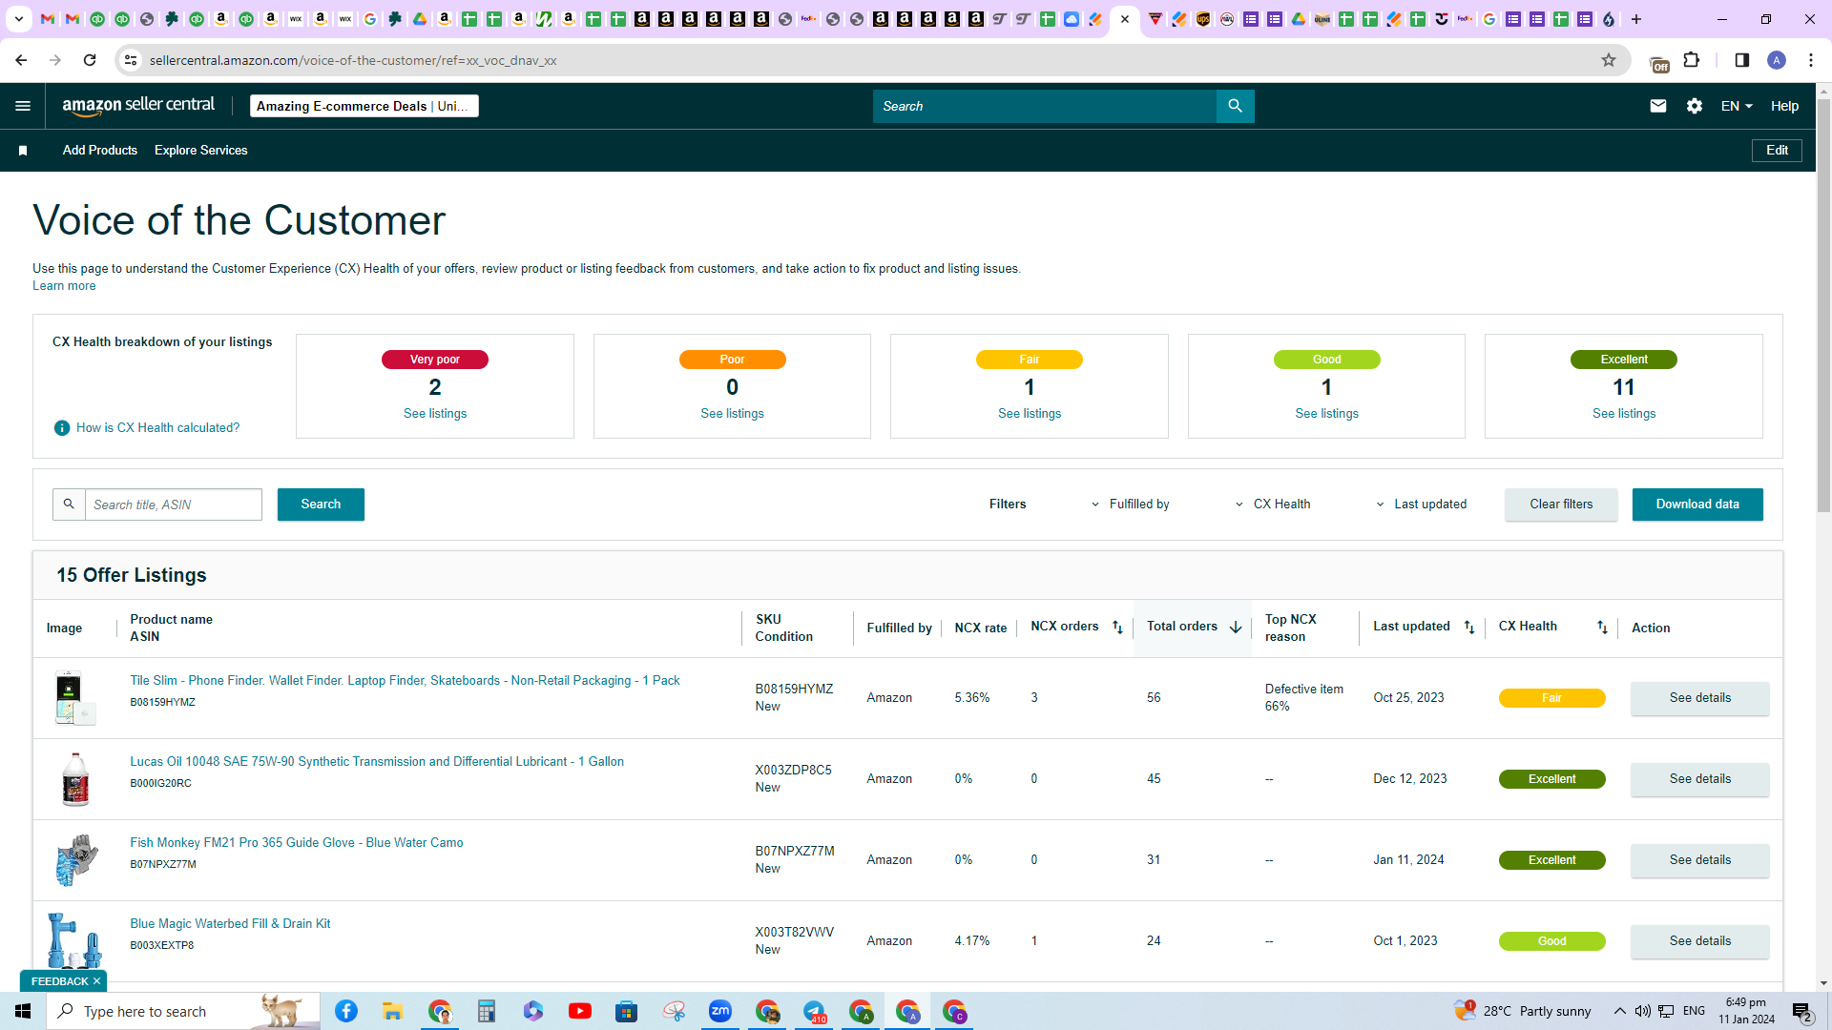Open Add Products menu item

[100, 151]
